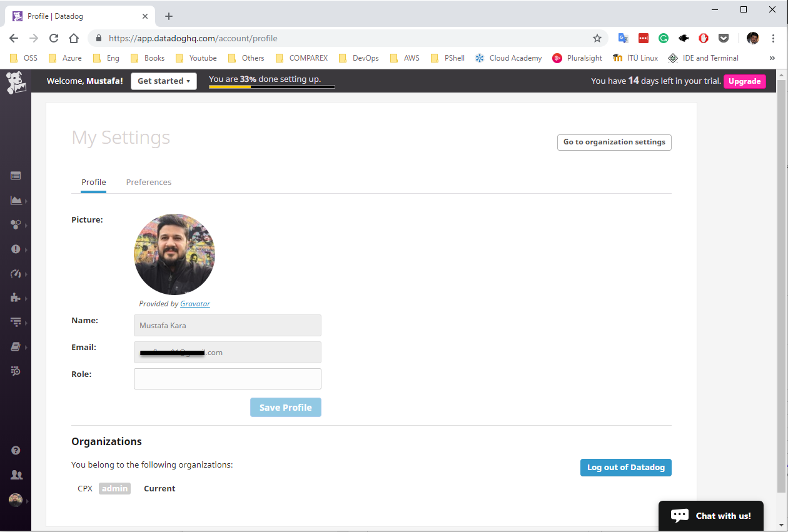The image size is (788, 532).
Task: Open the Others bookmarks folder
Action: 246,58
